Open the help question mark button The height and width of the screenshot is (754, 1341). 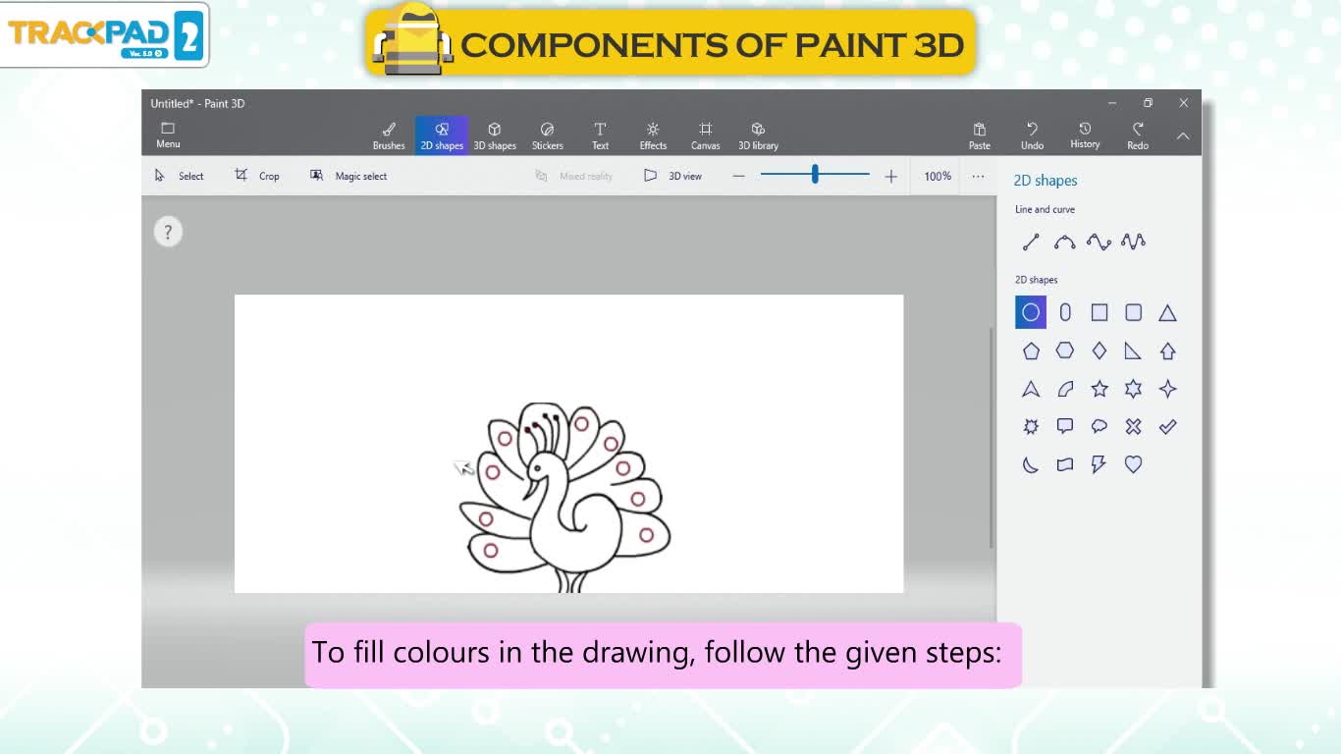tap(168, 232)
